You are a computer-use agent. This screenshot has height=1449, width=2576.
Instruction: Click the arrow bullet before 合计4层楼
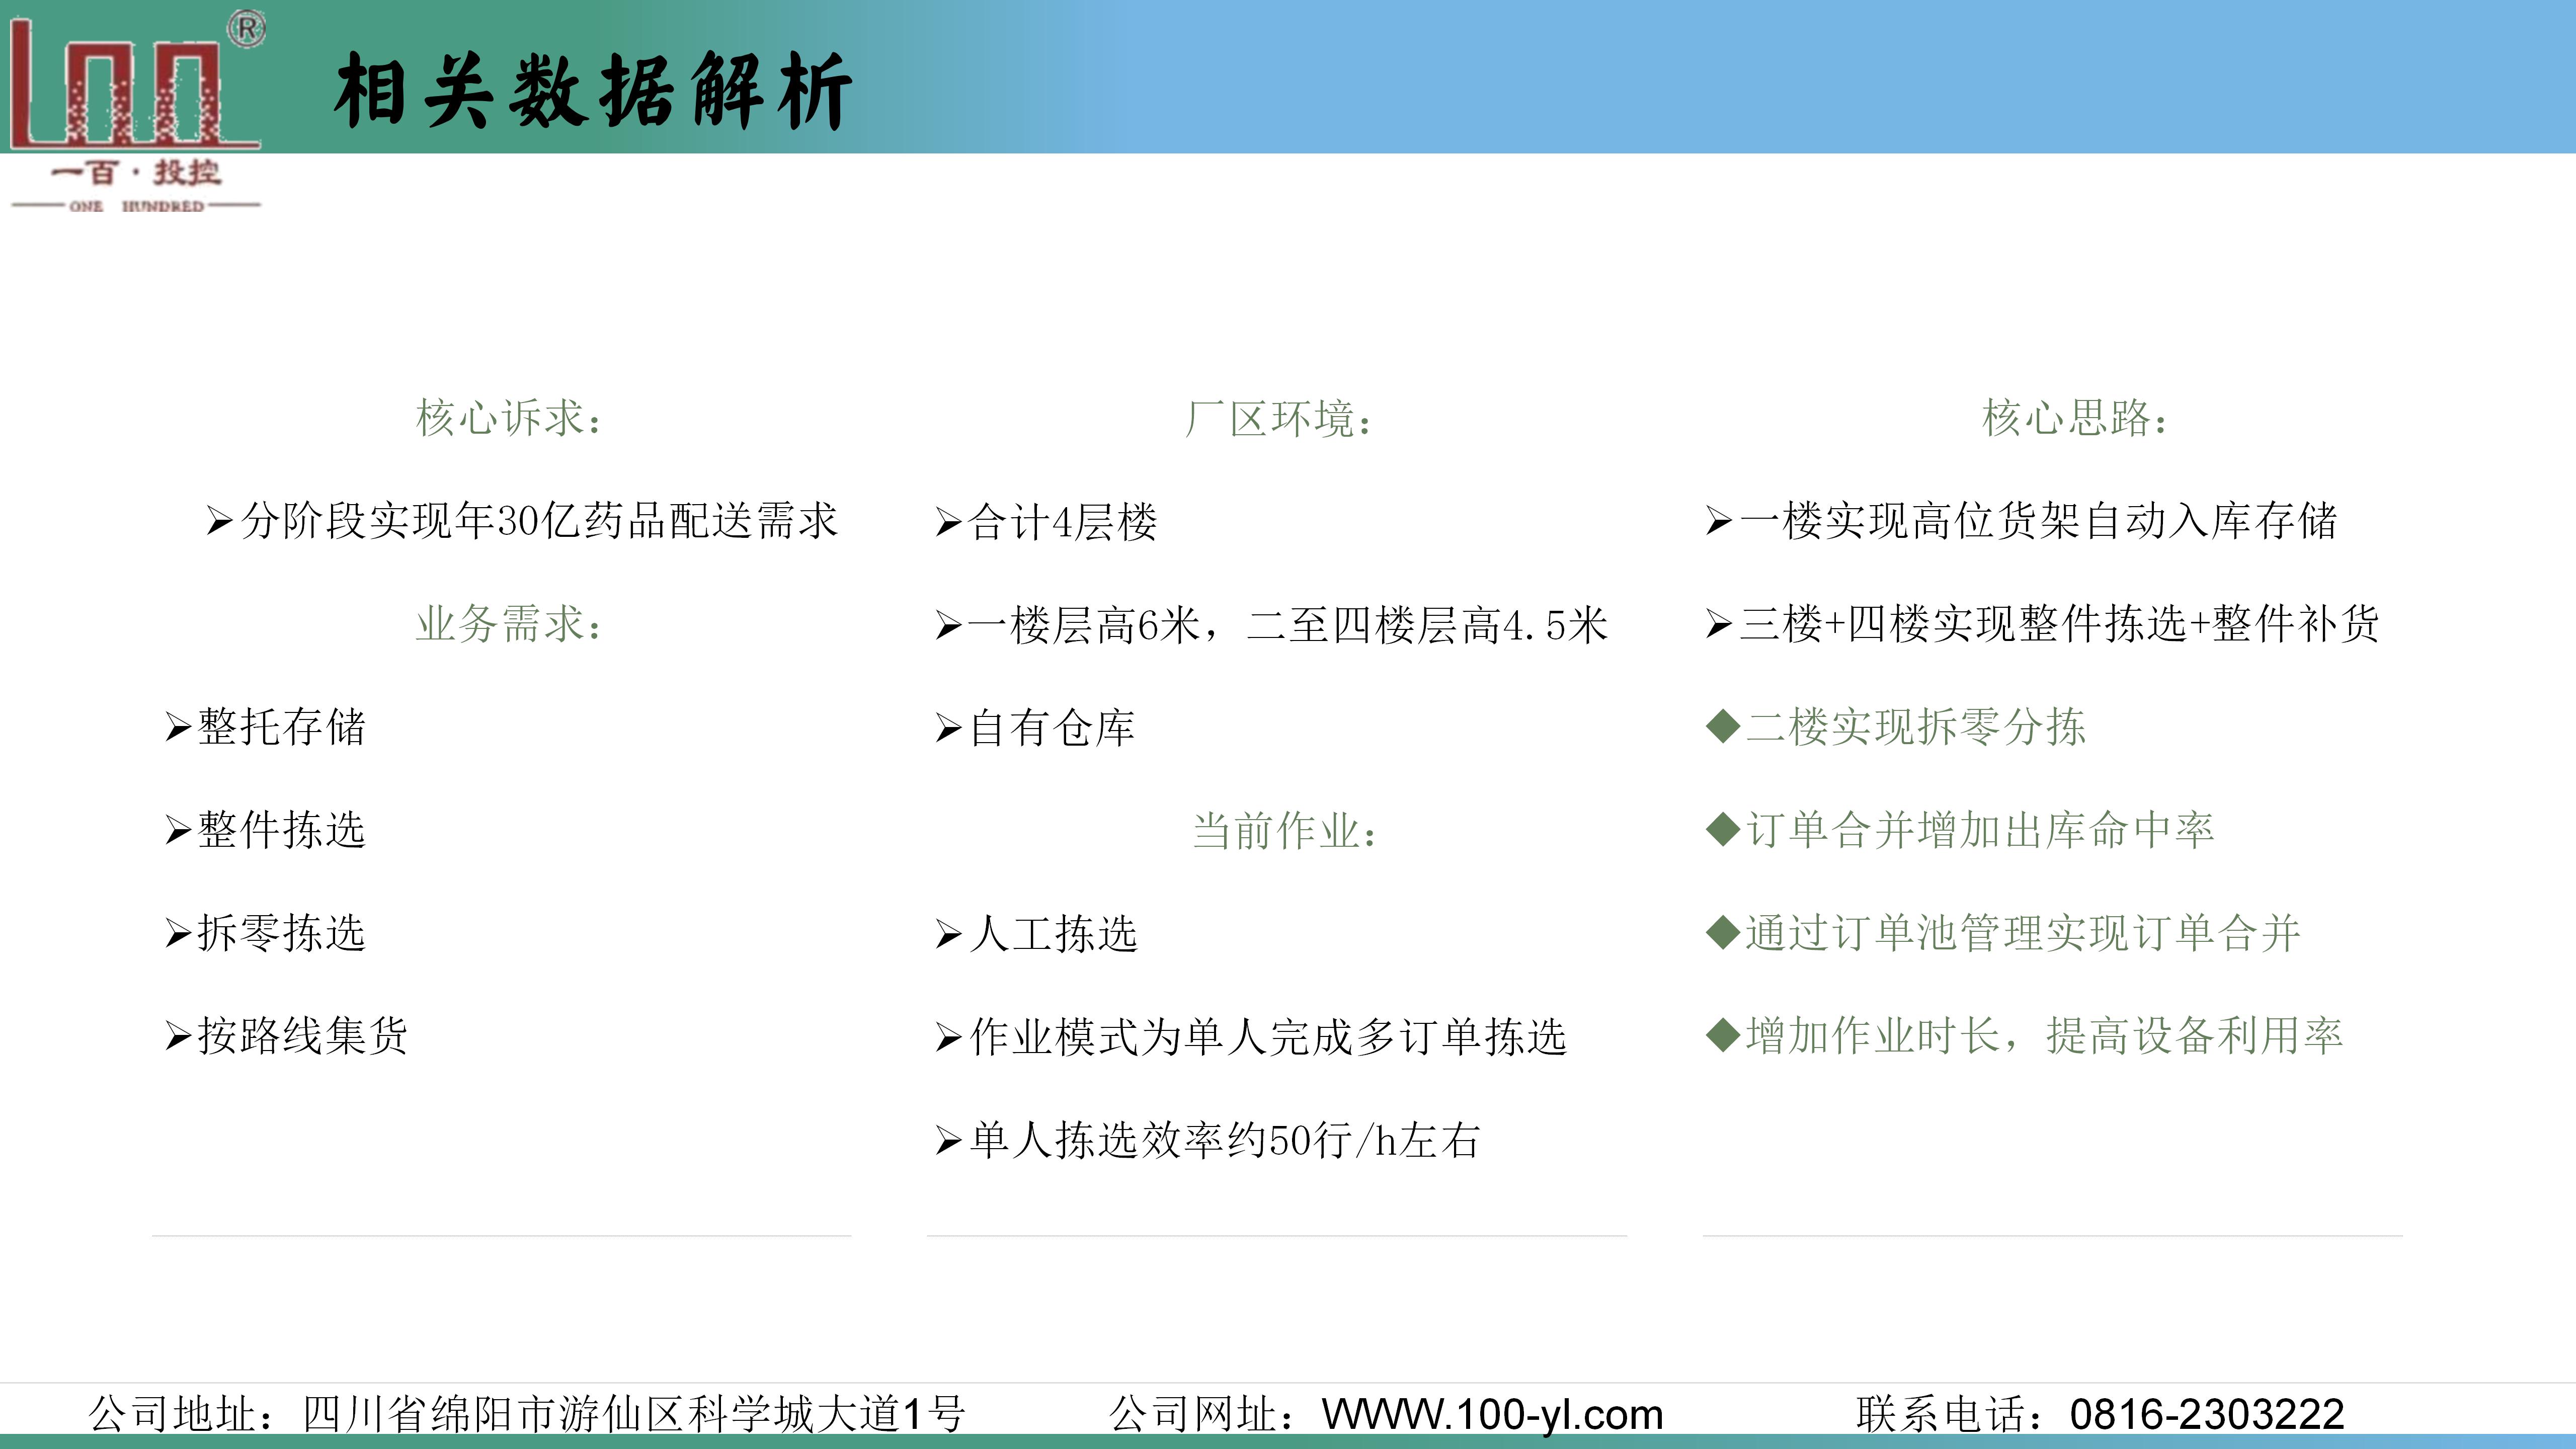948,522
